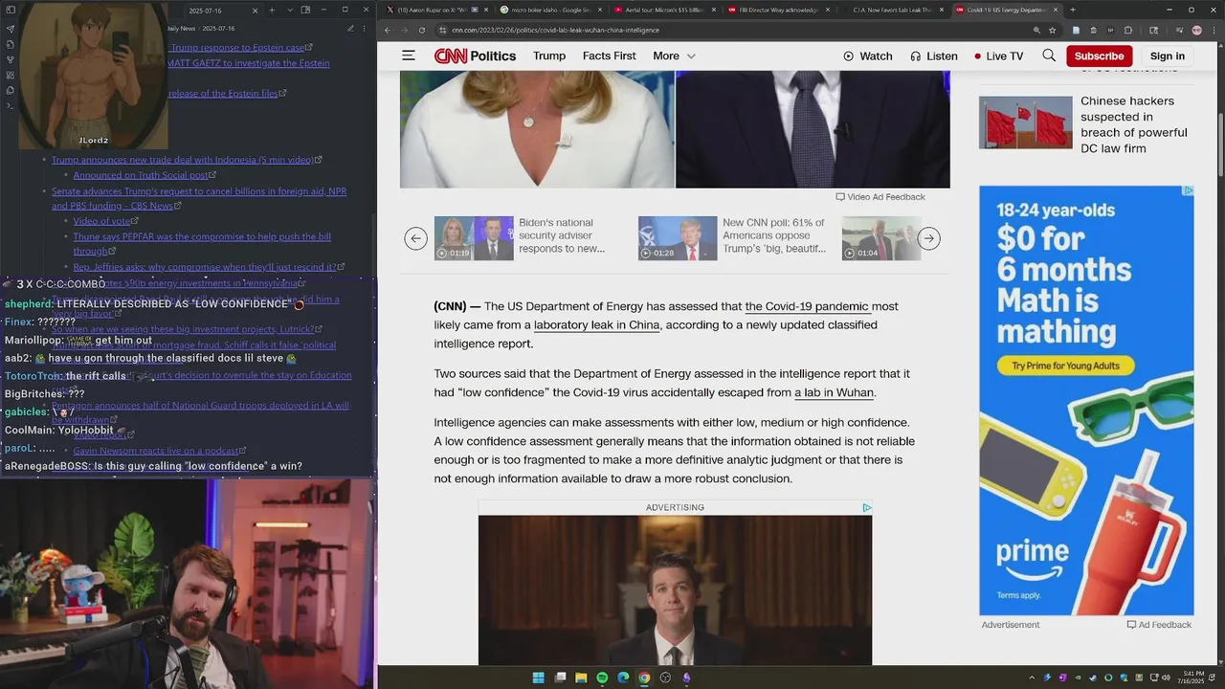Expand the More dropdown in CNN nav

[x=674, y=56]
